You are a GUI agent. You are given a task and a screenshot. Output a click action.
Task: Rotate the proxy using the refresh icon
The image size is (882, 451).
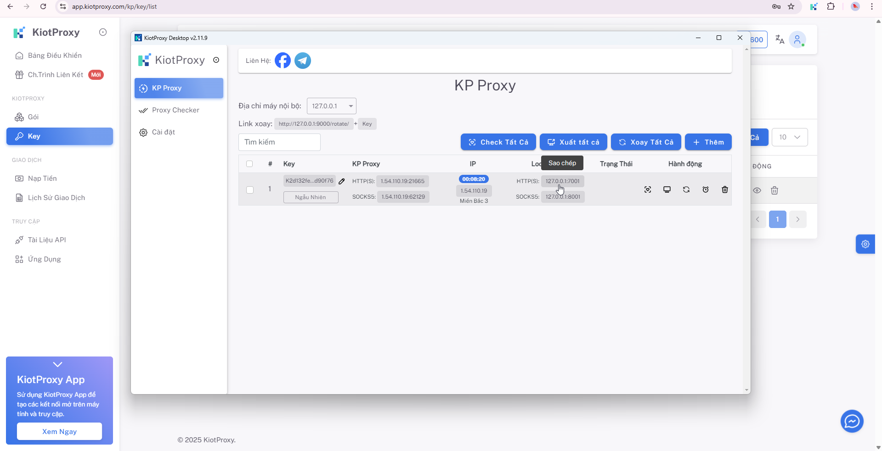click(686, 189)
